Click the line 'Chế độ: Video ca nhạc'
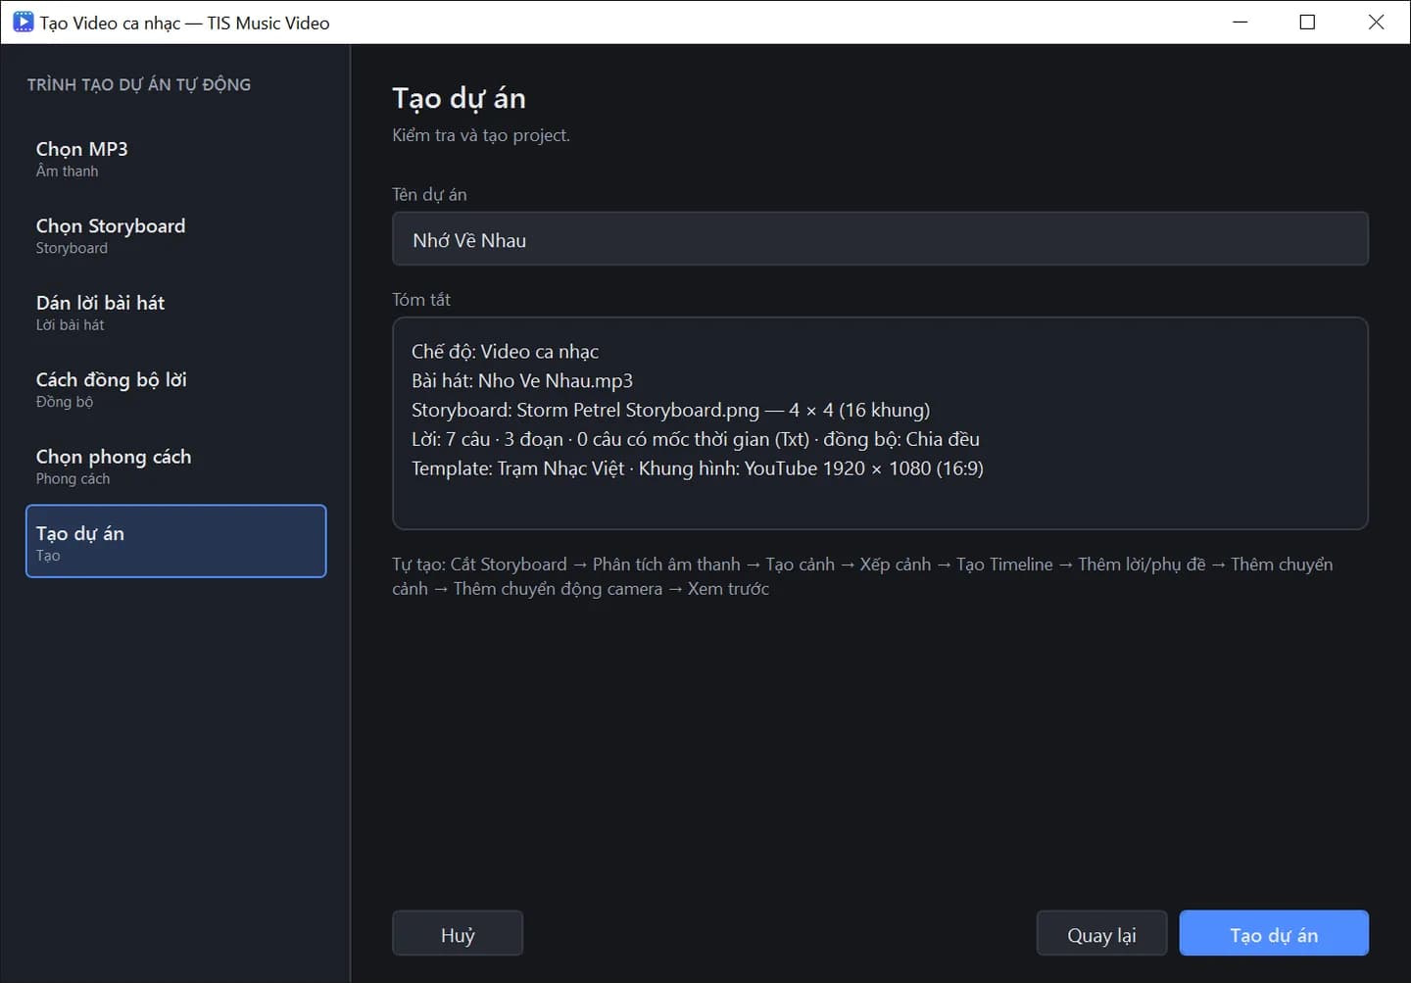The height and width of the screenshot is (983, 1411). (x=505, y=352)
